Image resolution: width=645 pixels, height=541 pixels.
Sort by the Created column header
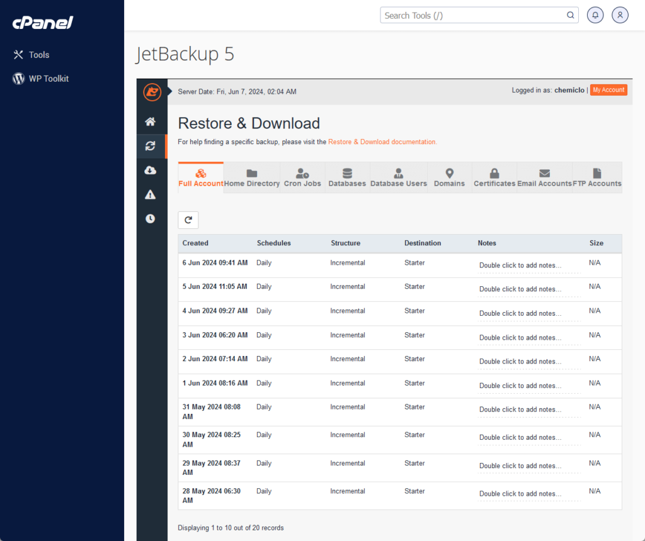pyautogui.click(x=195, y=243)
